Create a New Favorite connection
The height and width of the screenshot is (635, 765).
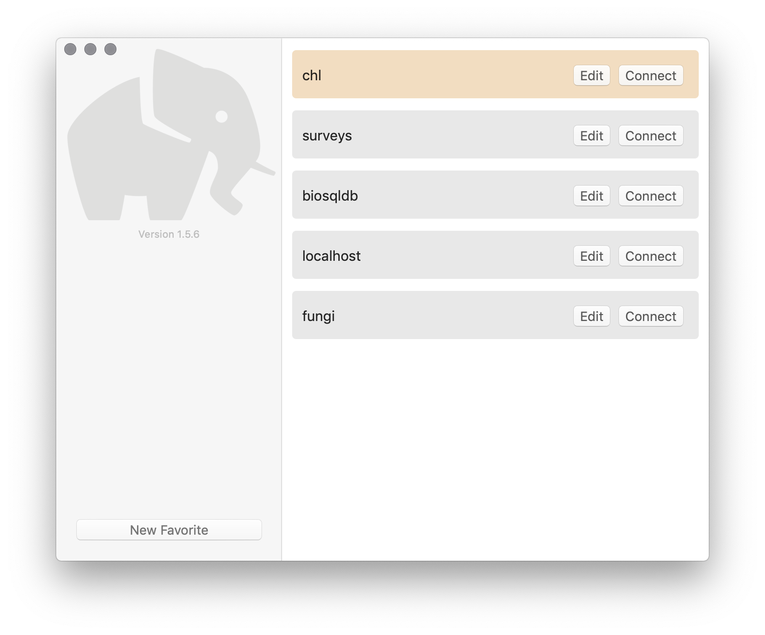coord(169,530)
